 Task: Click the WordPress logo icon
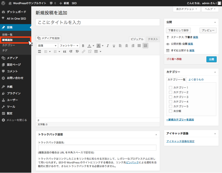click(3, 3)
